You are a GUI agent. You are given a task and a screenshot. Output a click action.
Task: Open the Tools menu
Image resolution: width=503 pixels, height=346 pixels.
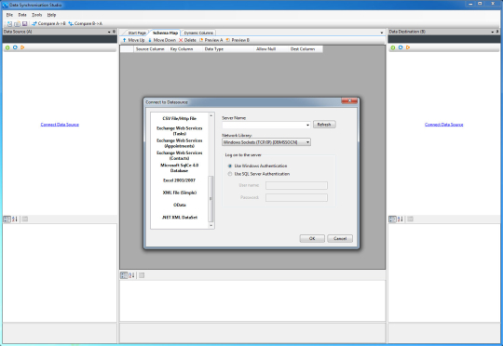point(37,15)
